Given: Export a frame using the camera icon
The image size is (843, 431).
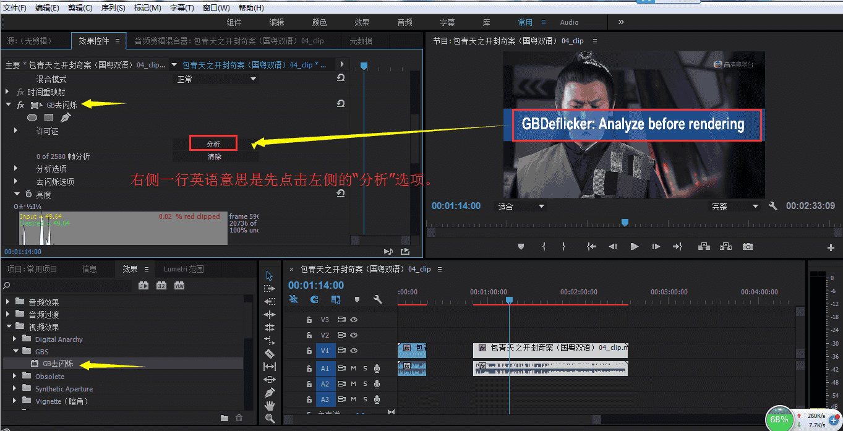Looking at the screenshot, I should tap(747, 246).
